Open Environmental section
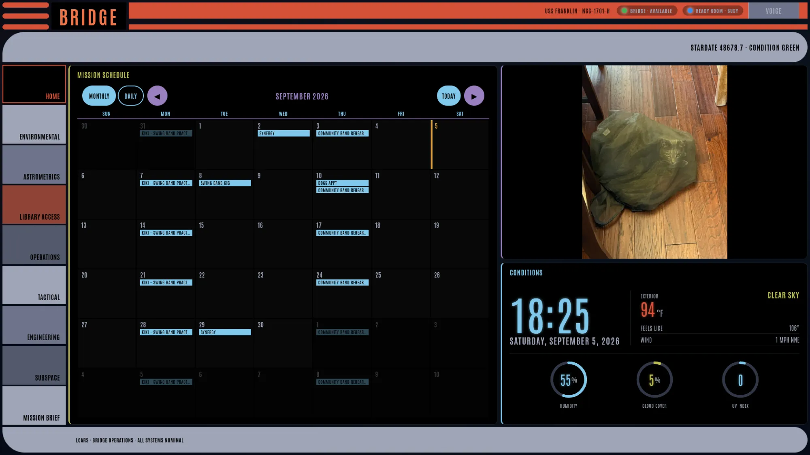 tap(34, 124)
